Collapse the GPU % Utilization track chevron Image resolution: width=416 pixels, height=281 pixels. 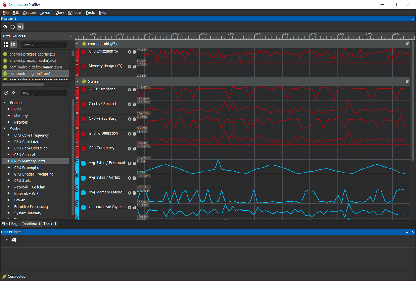point(77,132)
